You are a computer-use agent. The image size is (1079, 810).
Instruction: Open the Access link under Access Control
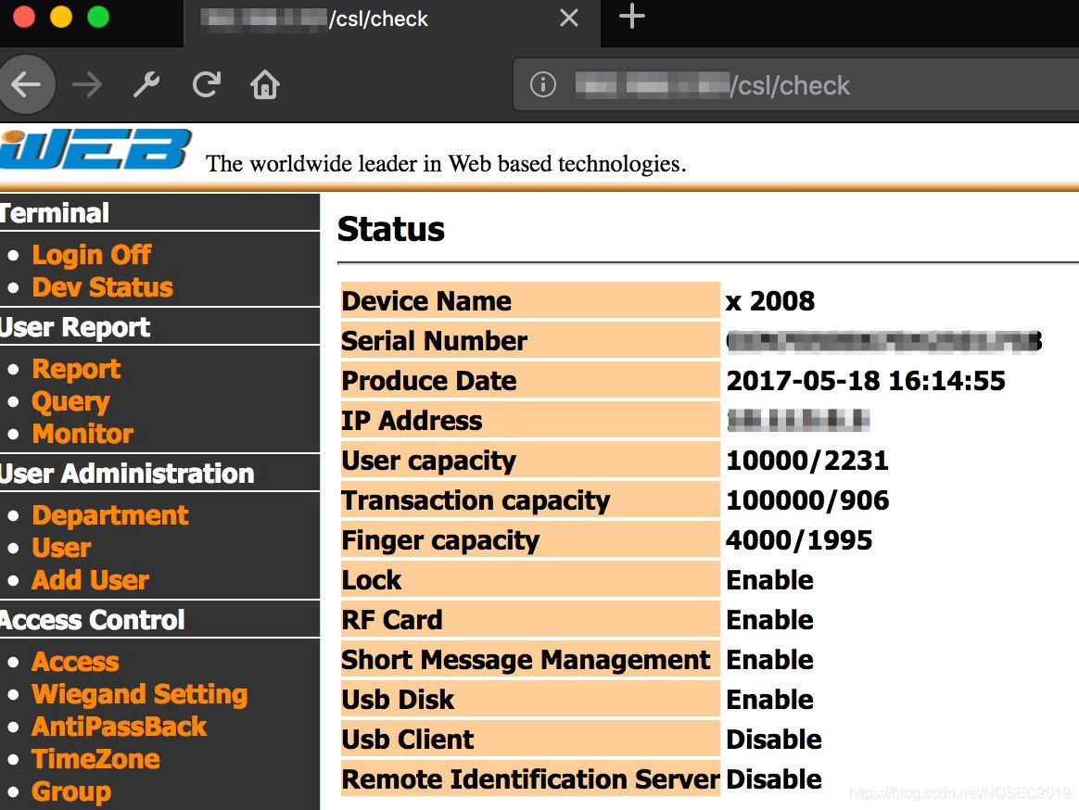point(76,662)
